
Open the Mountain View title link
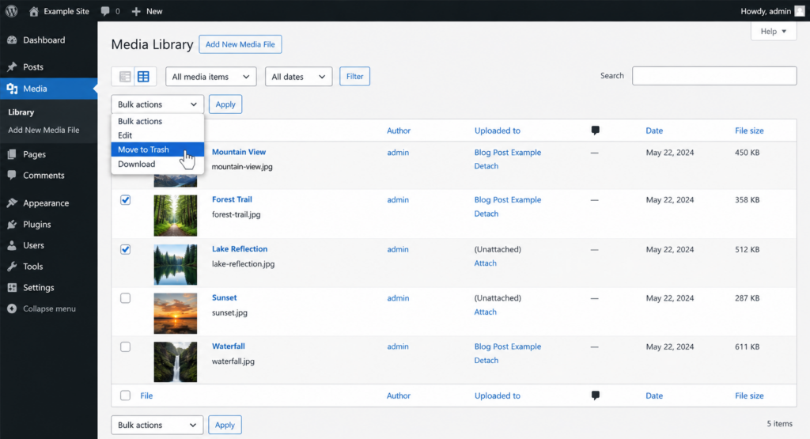[x=239, y=152]
